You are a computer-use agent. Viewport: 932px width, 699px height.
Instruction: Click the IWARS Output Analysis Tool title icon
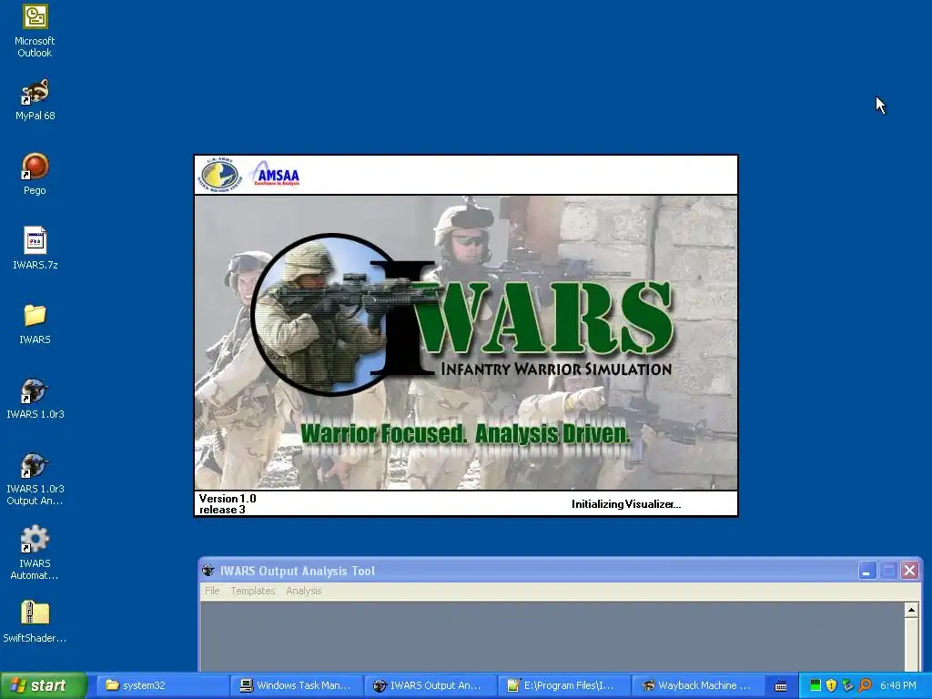[x=208, y=571]
